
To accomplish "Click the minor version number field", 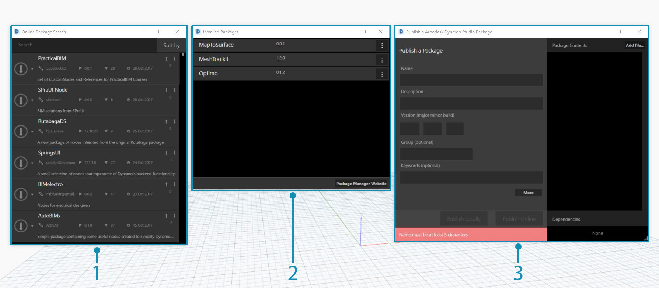I will (x=432, y=129).
